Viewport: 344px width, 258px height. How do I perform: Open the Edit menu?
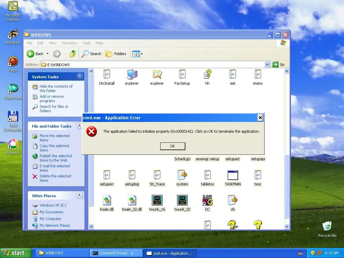[x=40, y=43]
